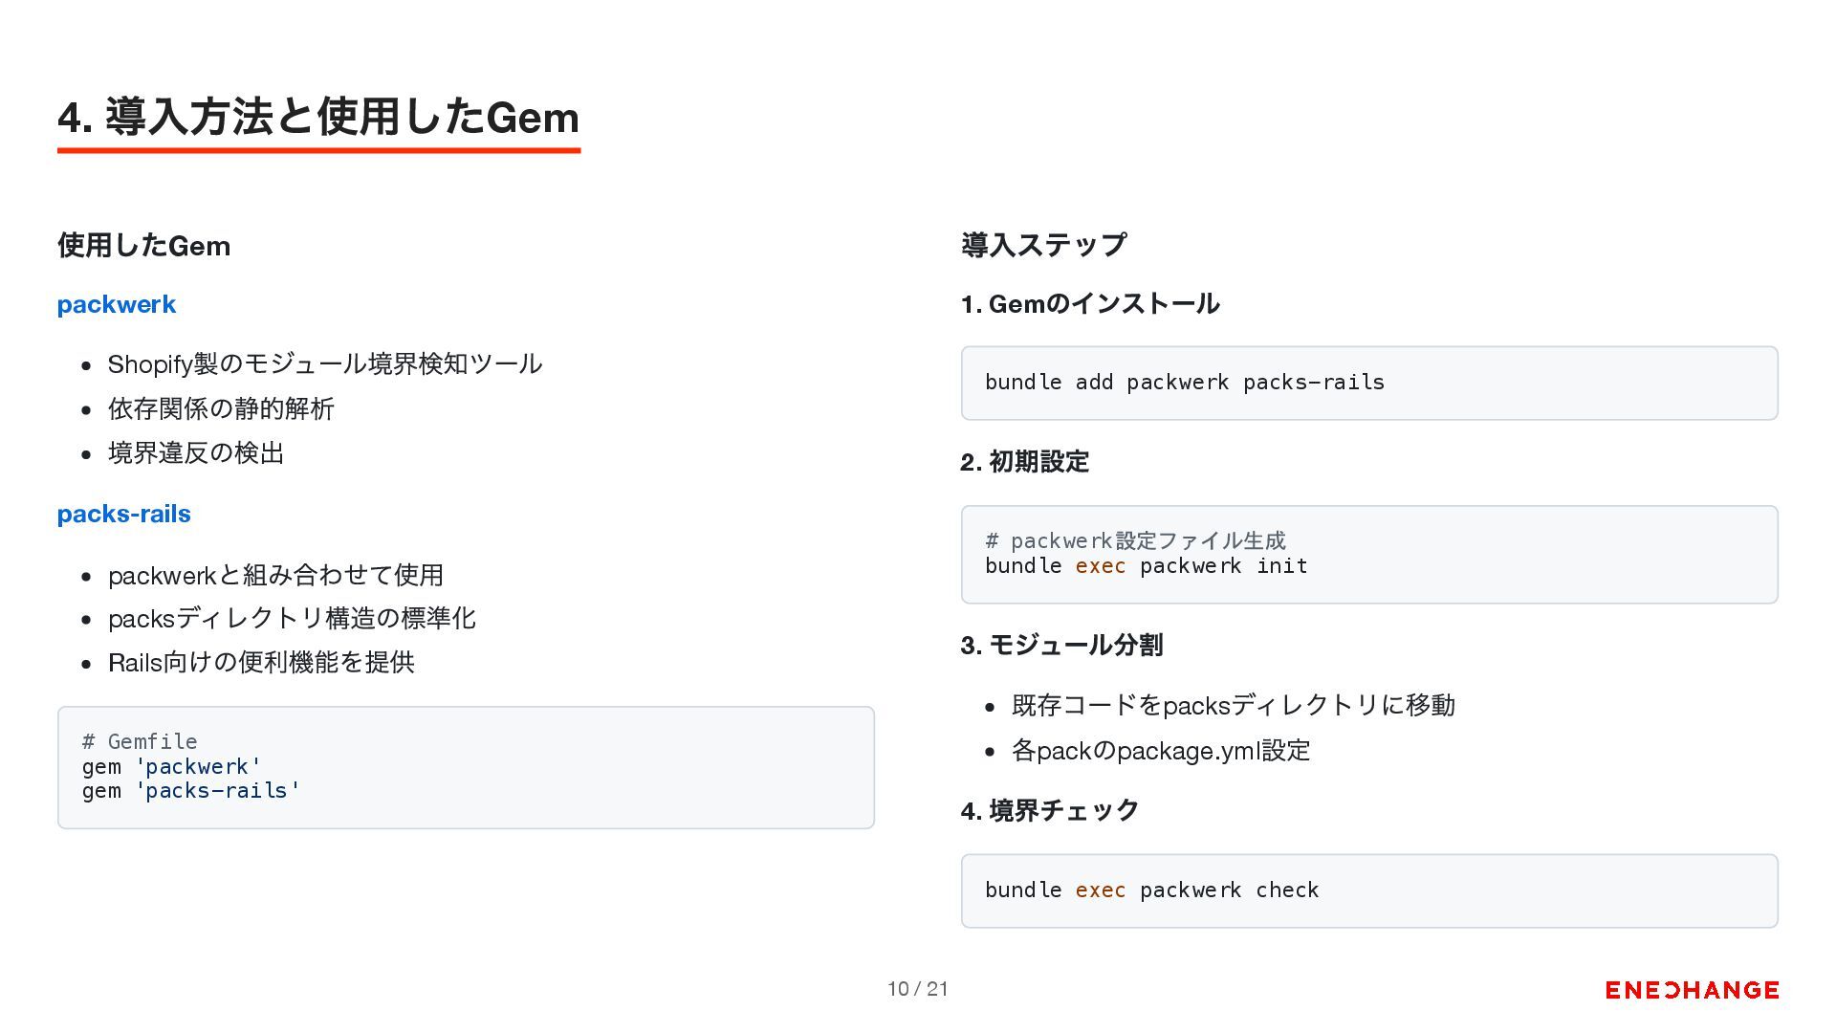Click the slide title heading
1836x1033 pixels.
click(x=318, y=117)
